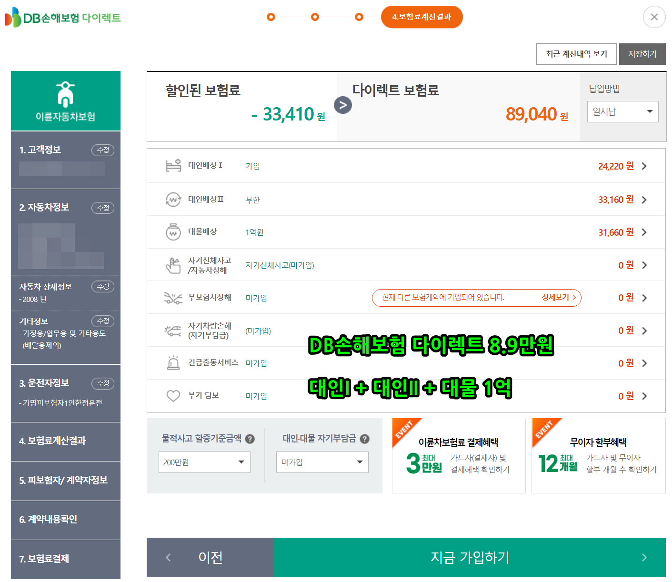This screenshot has width=672, height=582.
Task: Edit 운전자정보 with 수정 button
Action: pyautogui.click(x=103, y=383)
